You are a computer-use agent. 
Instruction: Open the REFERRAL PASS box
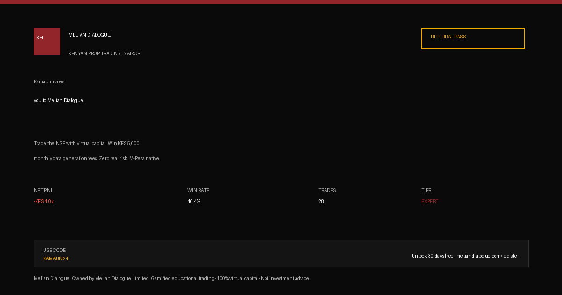473,38
